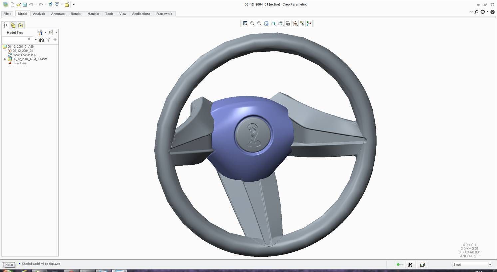Create a new file with New icon

(12, 4)
